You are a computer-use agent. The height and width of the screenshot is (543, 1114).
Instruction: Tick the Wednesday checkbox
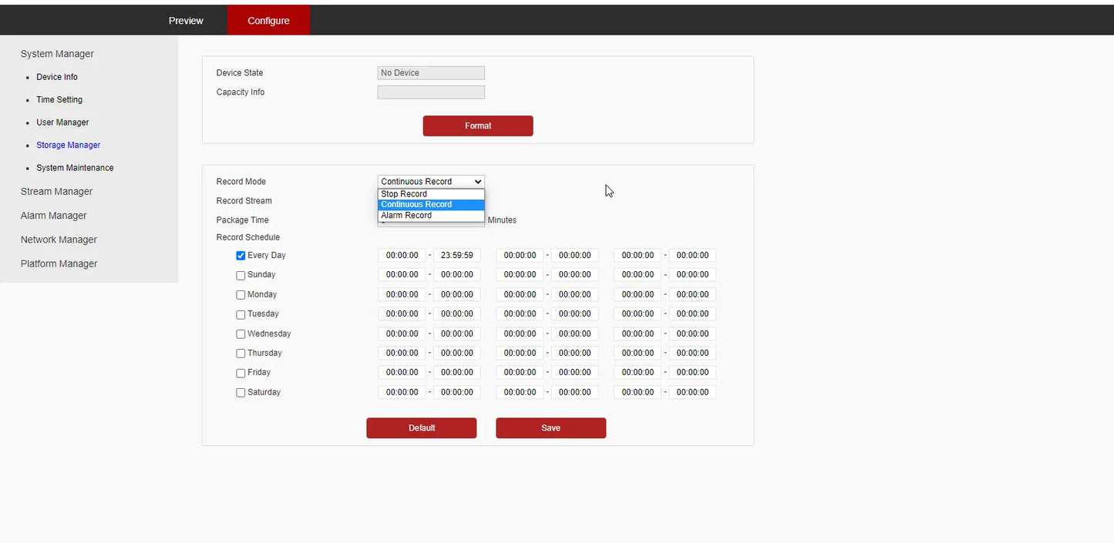coord(241,334)
